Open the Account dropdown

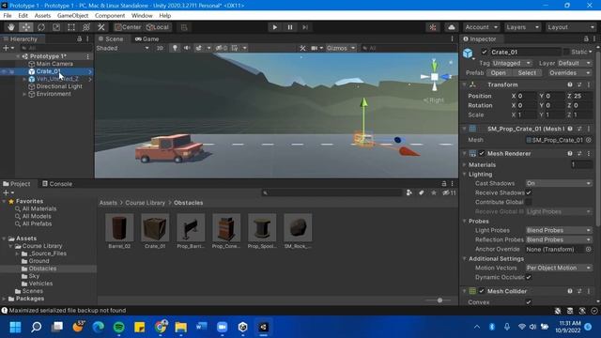pyautogui.click(x=481, y=27)
